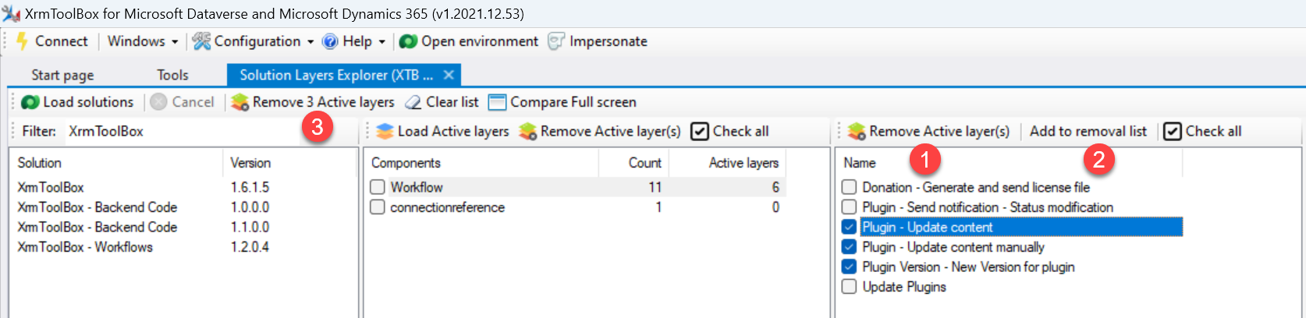Click the Clear list button label
The width and height of the screenshot is (1306, 318).
pos(452,102)
